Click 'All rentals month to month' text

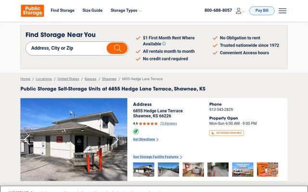(169, 51)
